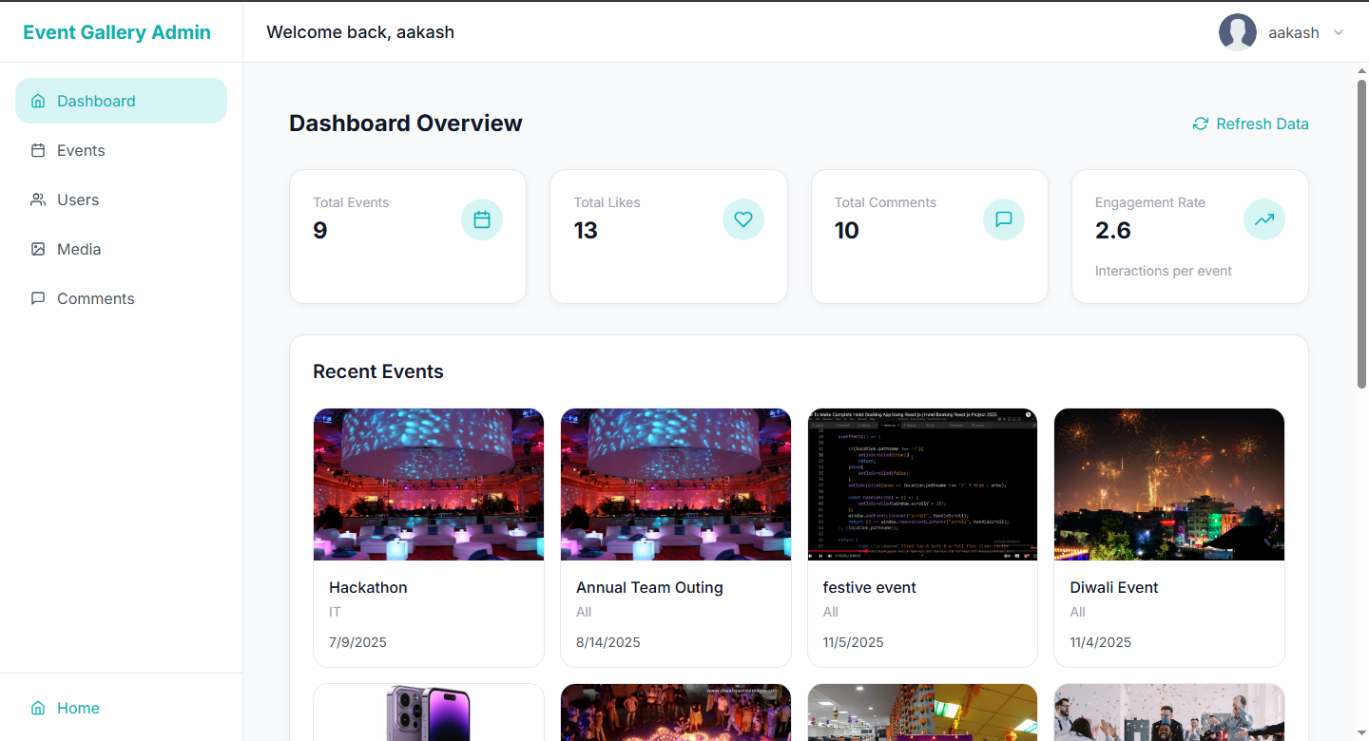Click the house icon beside Home at bottom
Screen dimensions: 1369x741
point(38,708)
